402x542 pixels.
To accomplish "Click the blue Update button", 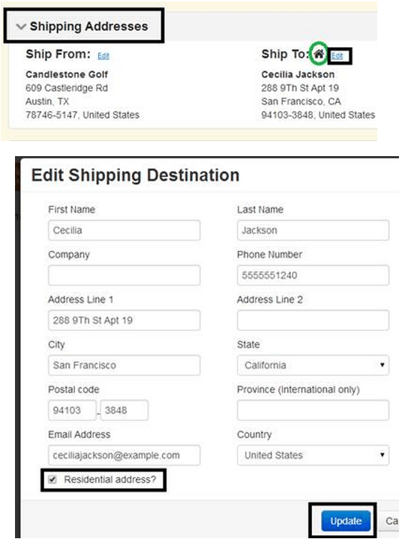I will pyautogui.click(x=346, y=521).
